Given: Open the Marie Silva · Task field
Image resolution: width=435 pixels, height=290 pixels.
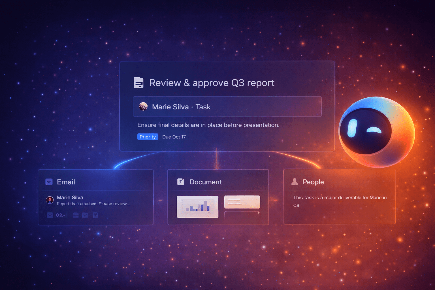Looking at the screenshot, I should (x=227, y=107).
